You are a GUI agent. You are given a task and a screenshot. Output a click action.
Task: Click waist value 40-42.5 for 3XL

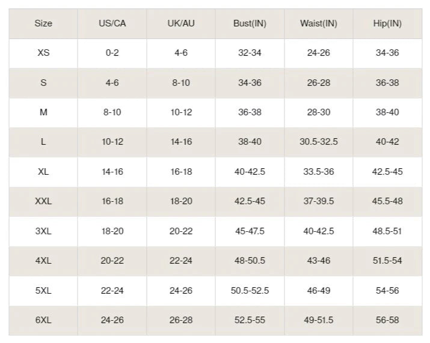[x=319, y=231]
